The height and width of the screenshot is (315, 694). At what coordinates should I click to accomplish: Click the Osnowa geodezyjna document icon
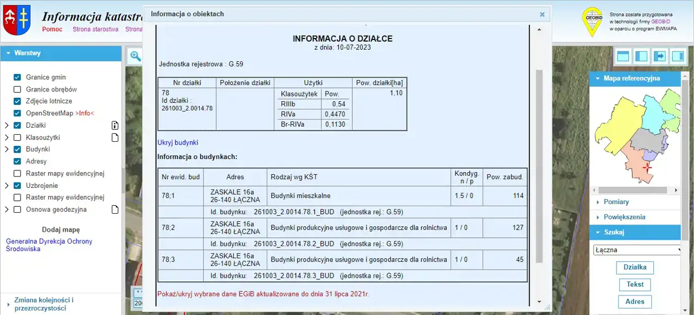tap(114, 209)
